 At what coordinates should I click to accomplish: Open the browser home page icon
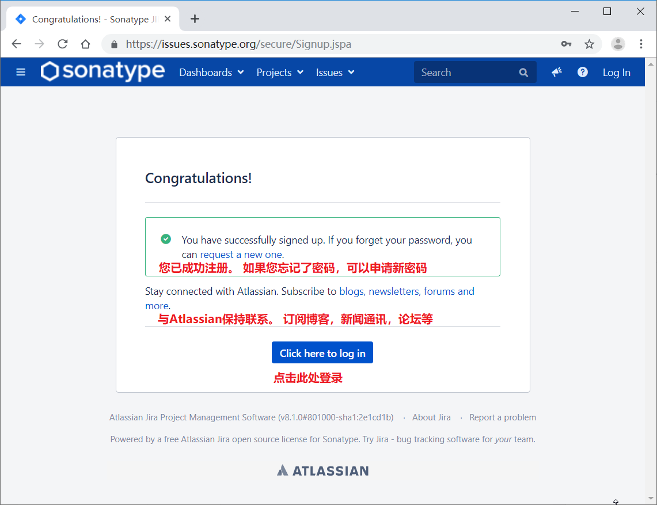click(x=85, y=44)
